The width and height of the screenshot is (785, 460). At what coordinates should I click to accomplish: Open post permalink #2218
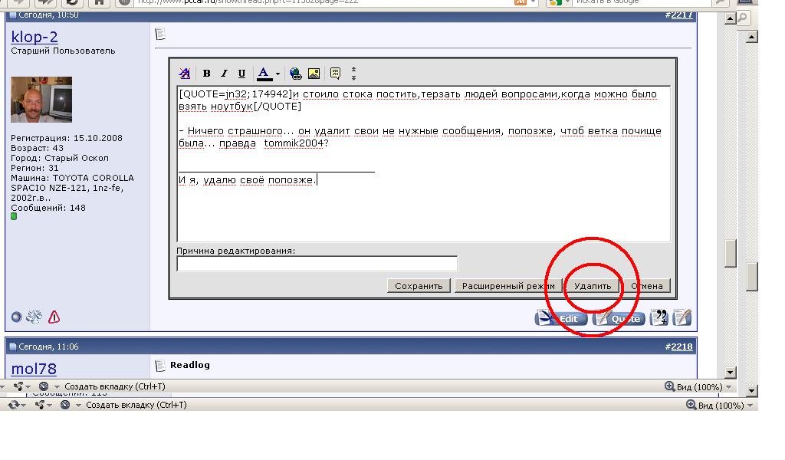682,347
